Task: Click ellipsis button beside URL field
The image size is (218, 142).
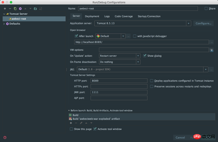Action: coord(212,42)
